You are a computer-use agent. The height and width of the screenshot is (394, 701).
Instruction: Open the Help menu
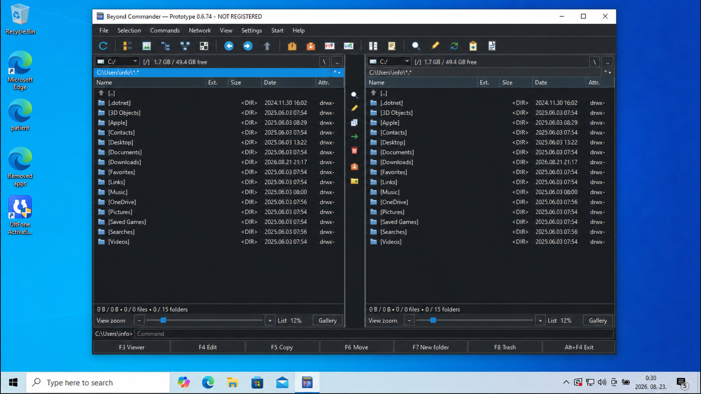(x=299, y=31)
